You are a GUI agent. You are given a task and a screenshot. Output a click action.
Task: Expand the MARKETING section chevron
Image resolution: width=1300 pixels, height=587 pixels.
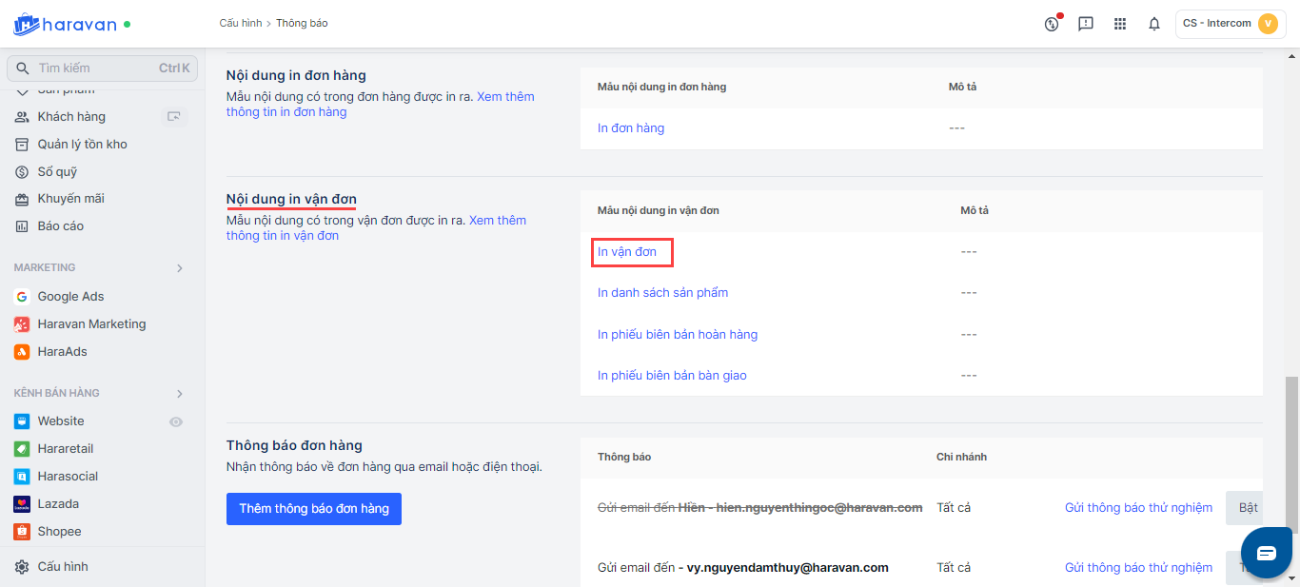point(180,268)
